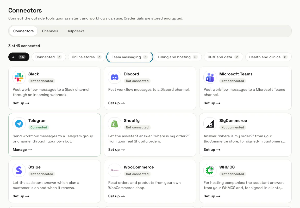Open Set up link for Slack
The width and height of the screenshot is (300, 208).
[x=21, y=103]
